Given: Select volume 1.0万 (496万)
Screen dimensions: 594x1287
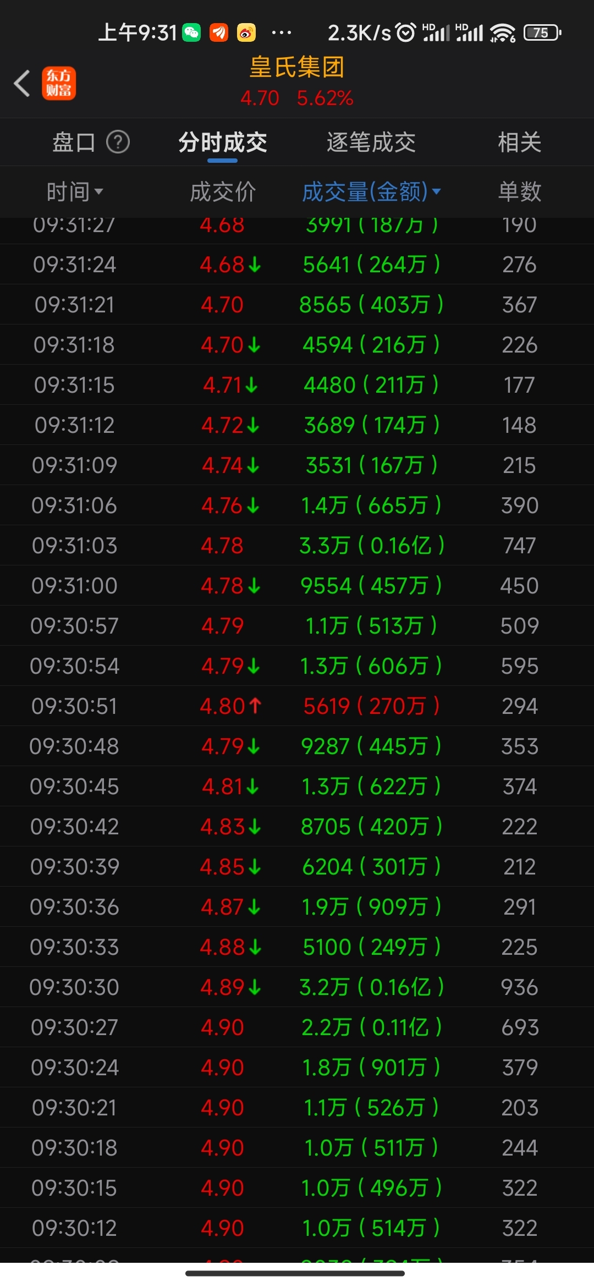Looking at the screenshot, I should tap(371, 1188).
